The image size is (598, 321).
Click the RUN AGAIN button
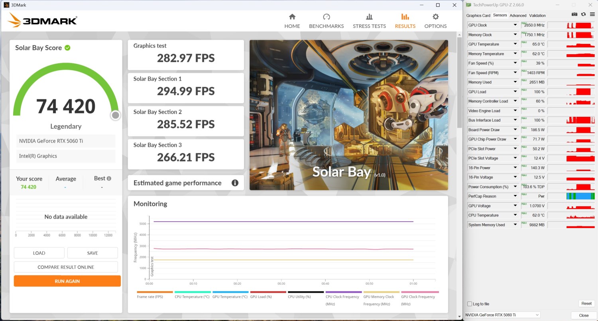67,281
